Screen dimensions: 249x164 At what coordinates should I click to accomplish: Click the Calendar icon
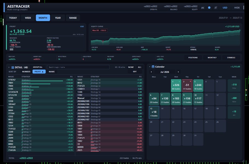[153, 67]
